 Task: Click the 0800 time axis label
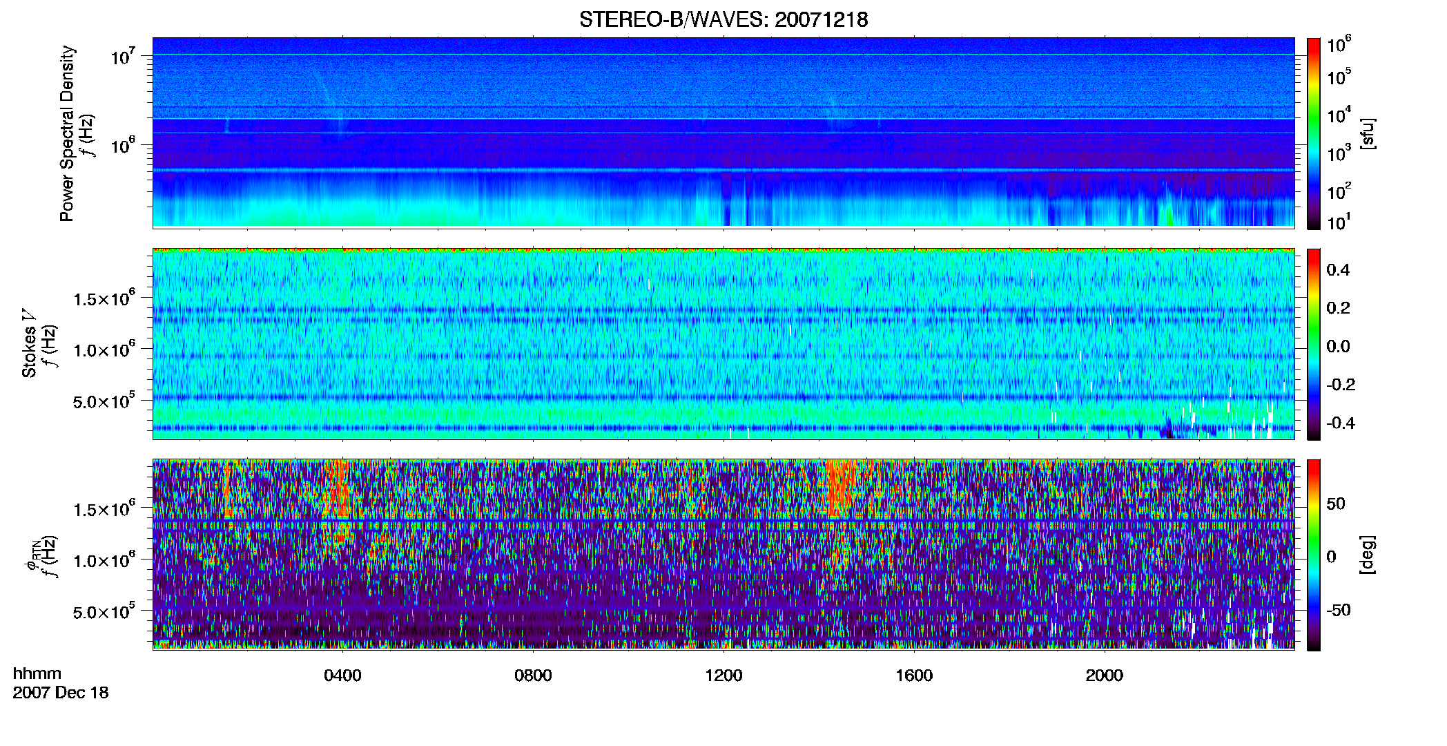(x=533, y=676)
